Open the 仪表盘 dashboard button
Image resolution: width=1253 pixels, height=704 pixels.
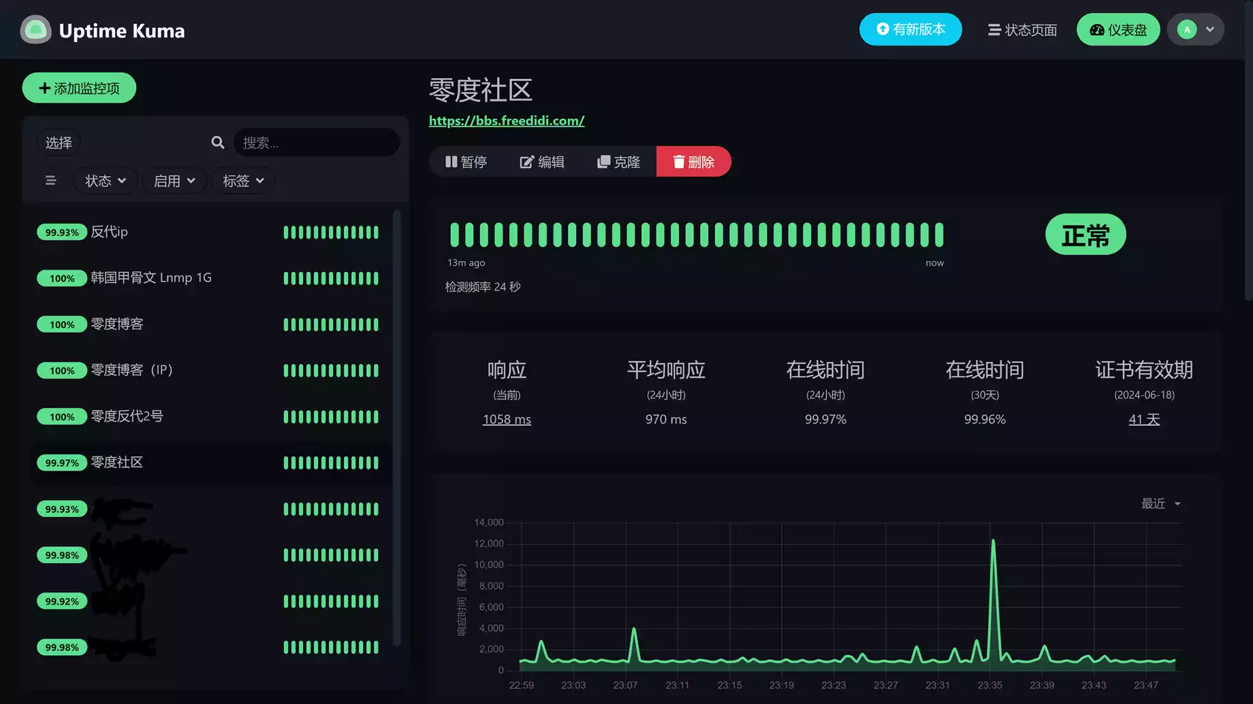pyautogui.click(x=1117, y=30)
